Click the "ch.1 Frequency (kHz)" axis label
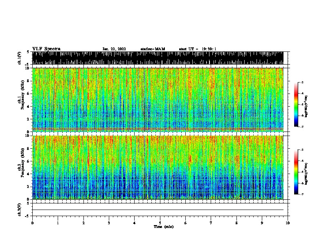 click(x=21, y=95)
